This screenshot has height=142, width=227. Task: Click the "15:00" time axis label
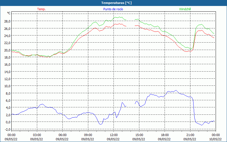pos(139,135)
